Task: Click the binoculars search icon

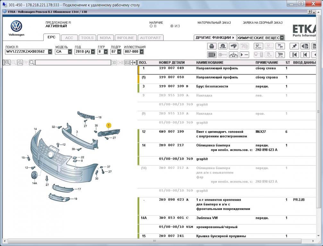Action: pos(234,46)
